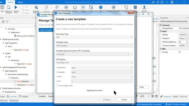Click Export to Excel icon
This screenshot has height=106, width=189.
[x=135, y=7]
